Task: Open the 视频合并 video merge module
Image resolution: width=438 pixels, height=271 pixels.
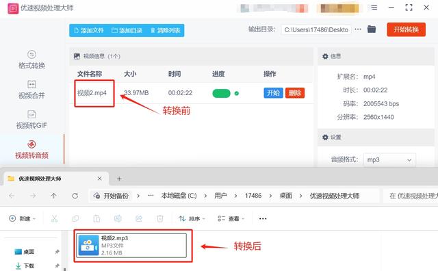Action: click(31, 90)
